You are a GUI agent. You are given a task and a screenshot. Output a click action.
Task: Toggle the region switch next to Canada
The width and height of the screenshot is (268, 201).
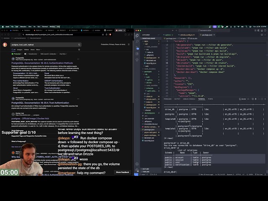tap(26, 54)
